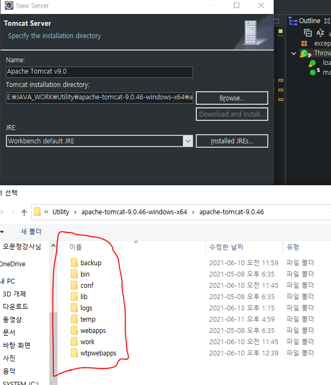Click navigation pane scroll up arrow

click(x=53, y=245)
